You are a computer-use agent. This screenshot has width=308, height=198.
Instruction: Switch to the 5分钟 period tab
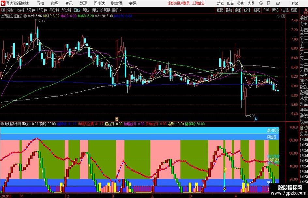click(30, 10)
